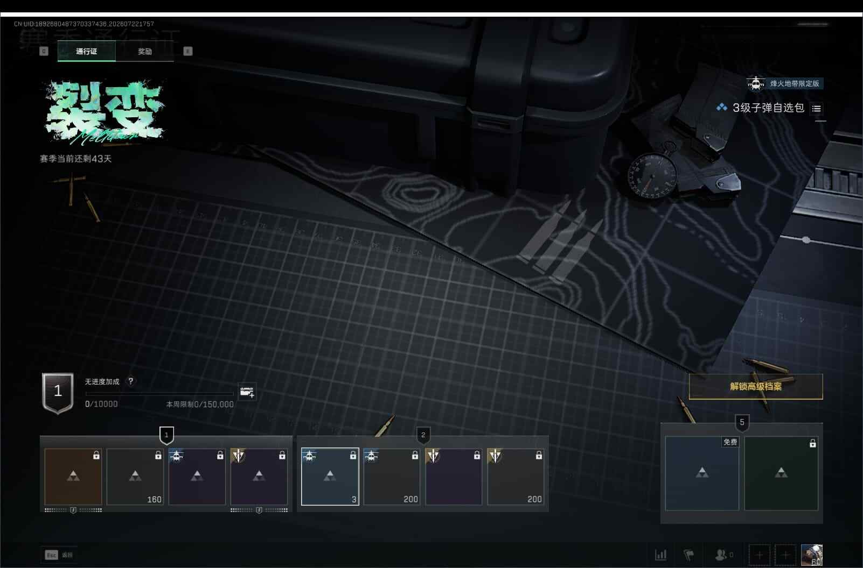Click the empty squad slot beside the avatar

click(785, 555)
